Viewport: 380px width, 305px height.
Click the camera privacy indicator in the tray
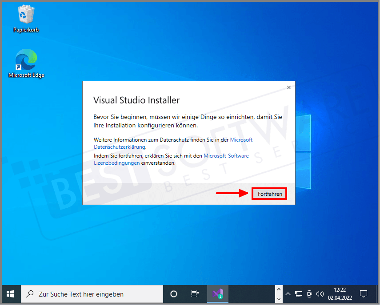[x=309, y=293]
